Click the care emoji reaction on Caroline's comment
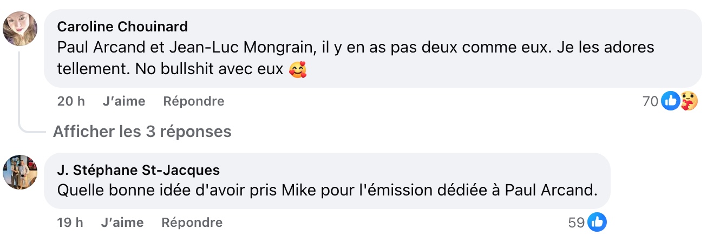 (x=689, y=101)
